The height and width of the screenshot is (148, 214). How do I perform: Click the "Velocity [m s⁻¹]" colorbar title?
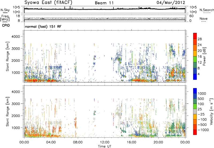211,111
